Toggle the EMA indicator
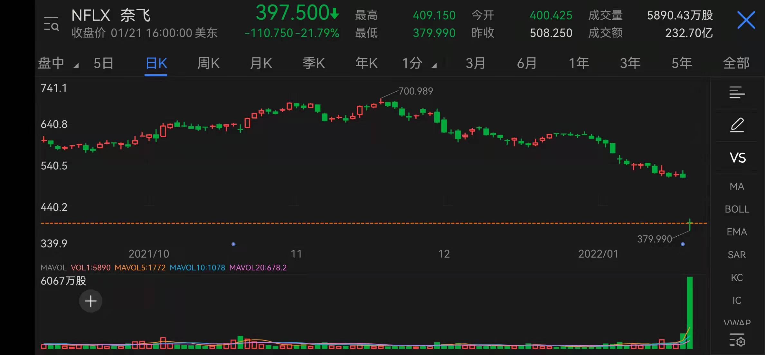 click(737, 232)
